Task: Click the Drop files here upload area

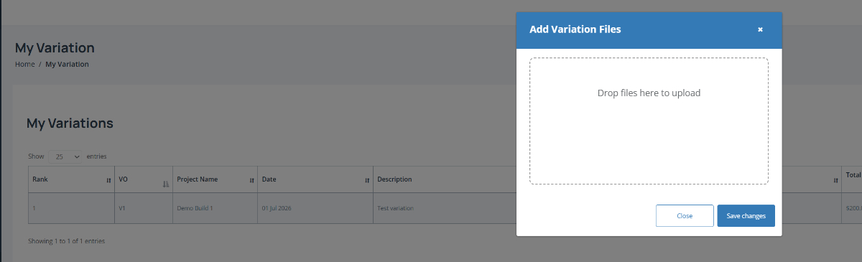Action: point(649,121)
